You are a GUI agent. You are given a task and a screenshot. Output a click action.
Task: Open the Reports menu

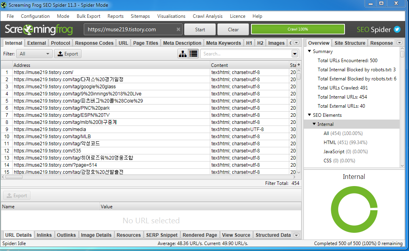[115, 16]
